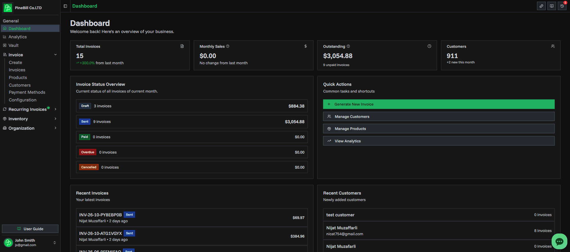Select the Sent 9 invoices status row
This screenshot has width=570, height=252.
click(192, 121)
